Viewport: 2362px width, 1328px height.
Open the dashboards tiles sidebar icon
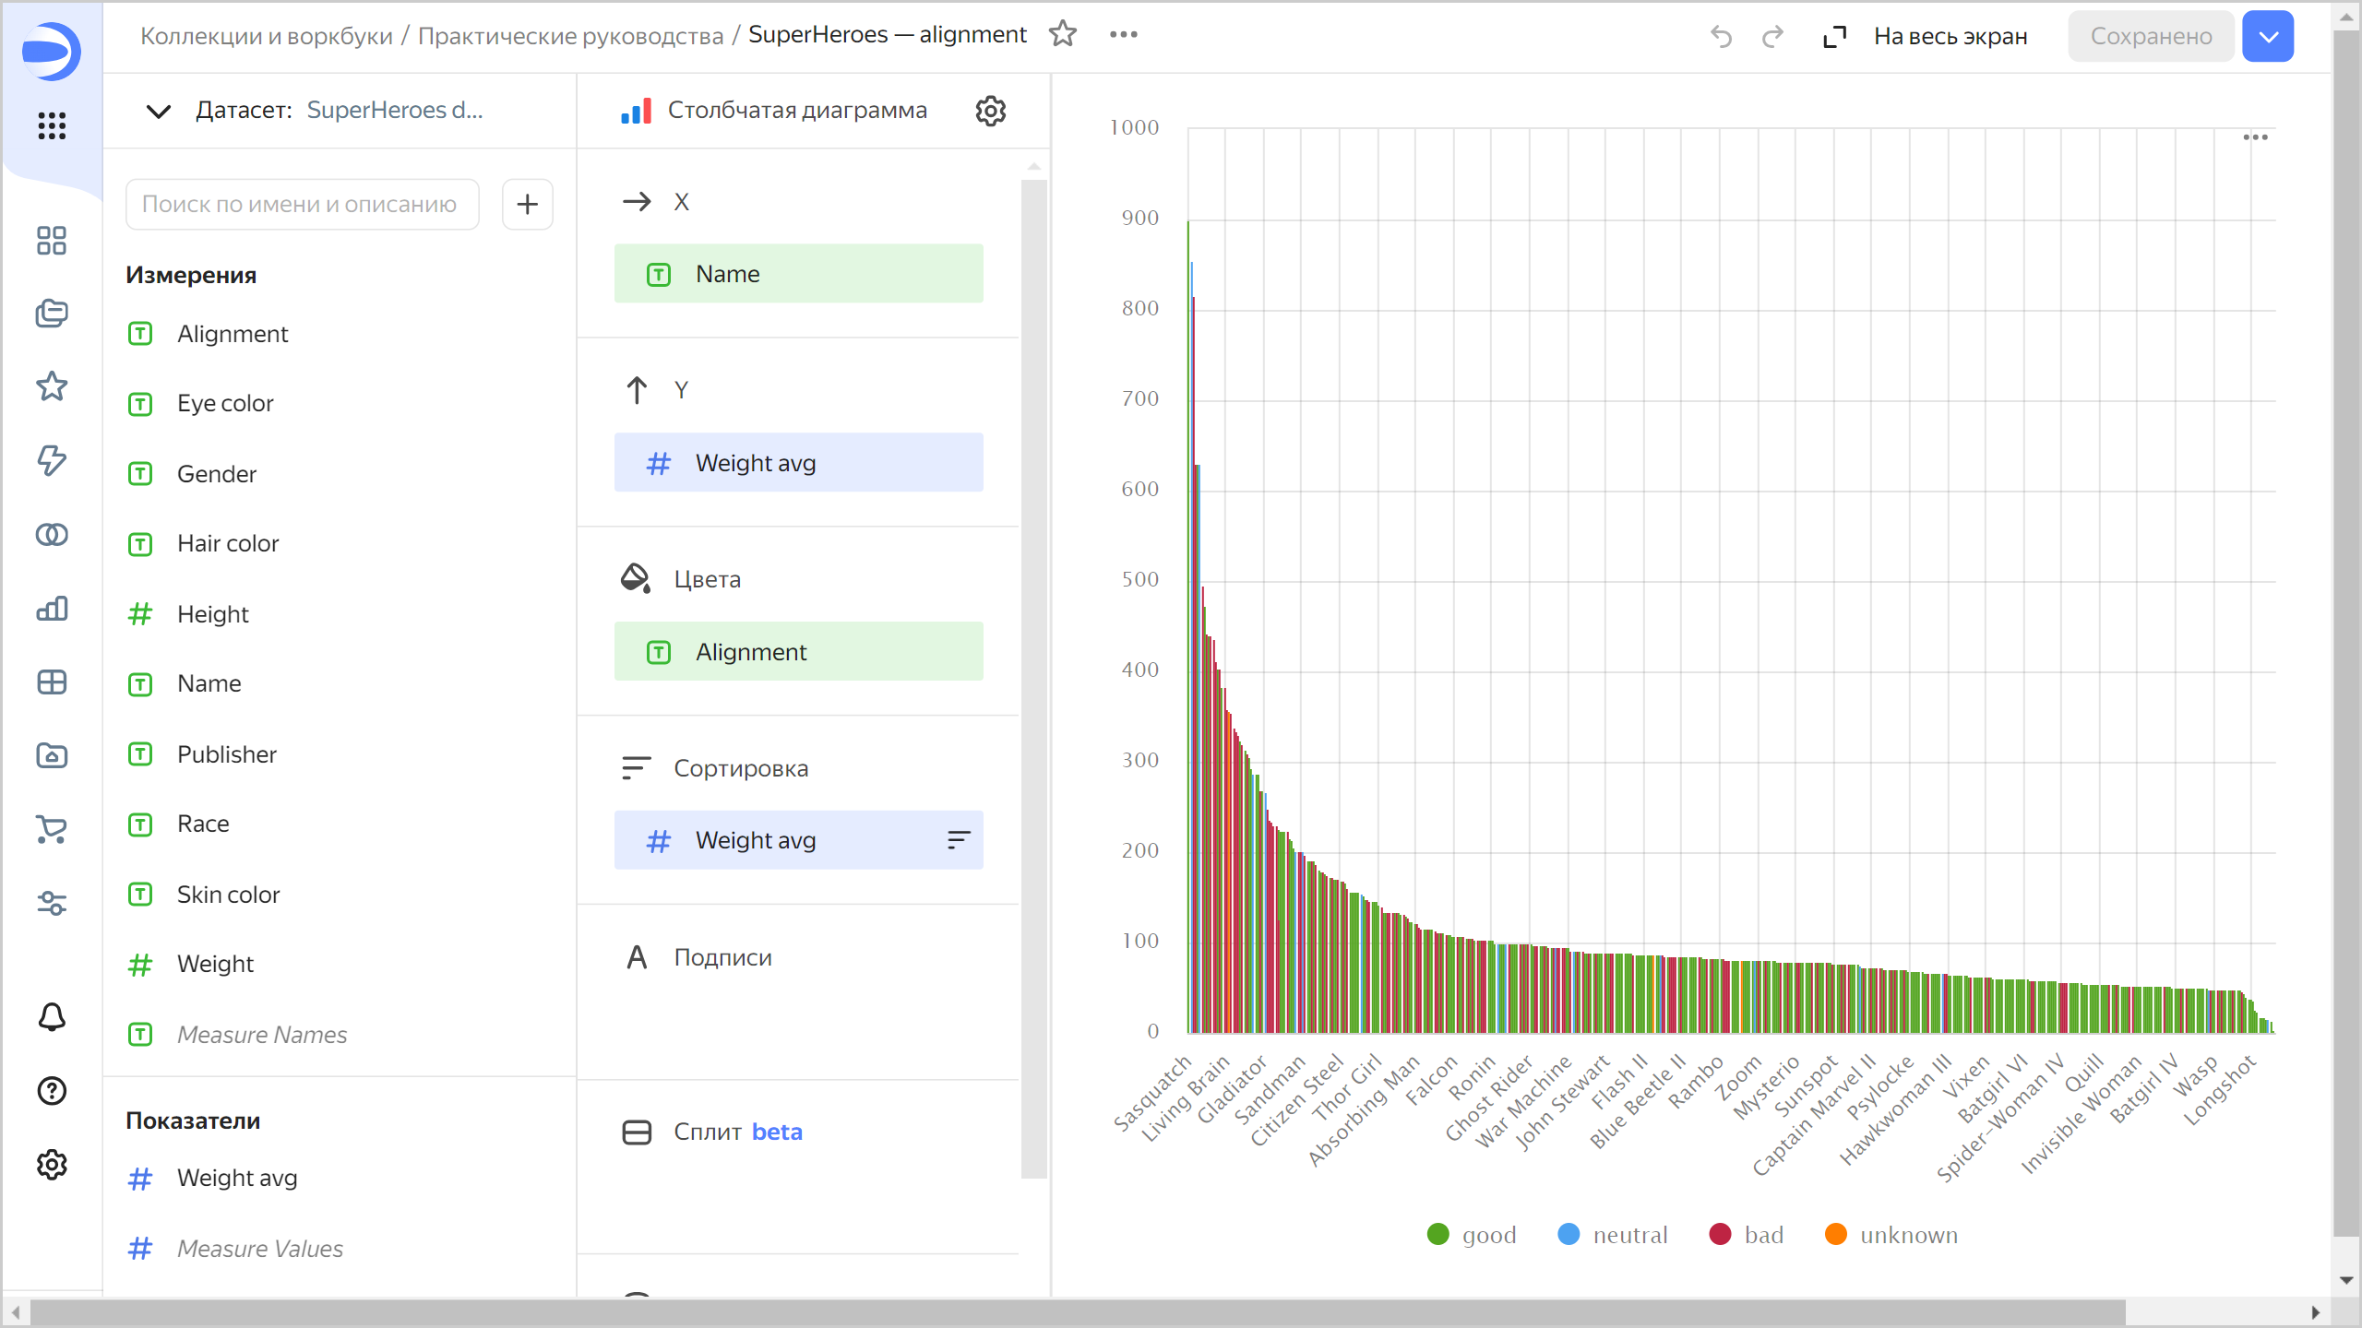[52, 241]
